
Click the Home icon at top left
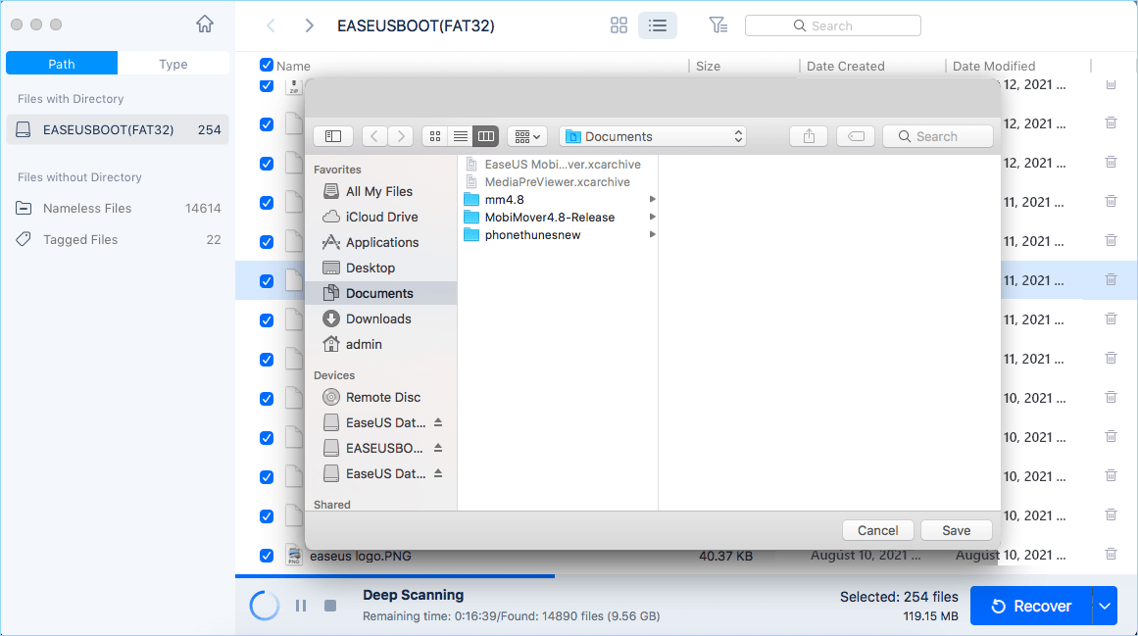point(204,22)
